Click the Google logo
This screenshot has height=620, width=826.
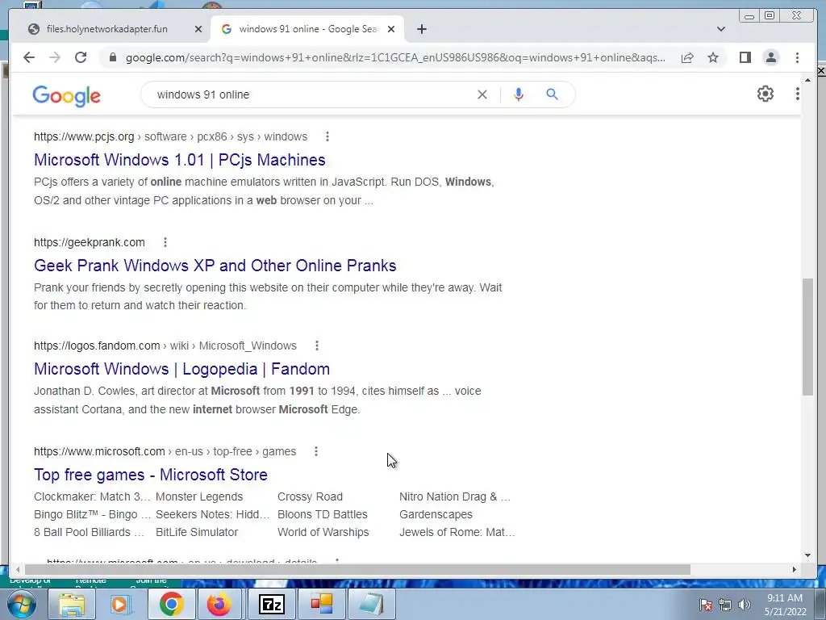pos(66,96)
